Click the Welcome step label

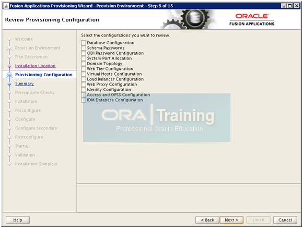[24, 39]
